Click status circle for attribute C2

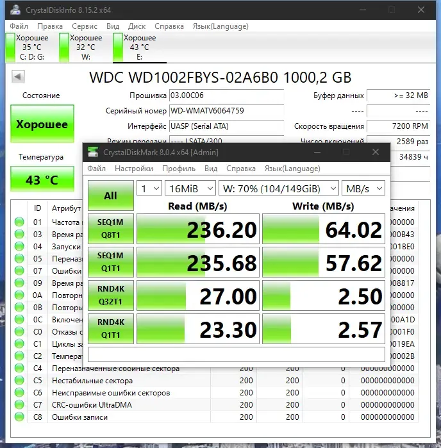19,356
